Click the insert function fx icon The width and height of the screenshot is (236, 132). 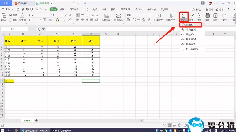43,29
